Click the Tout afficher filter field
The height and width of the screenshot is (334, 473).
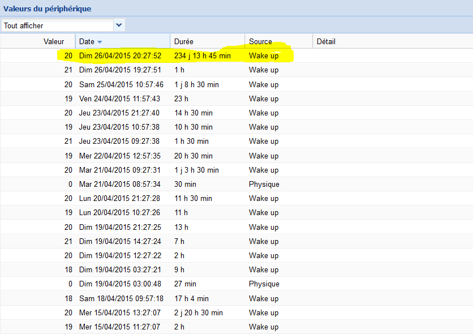coord(58,25)
